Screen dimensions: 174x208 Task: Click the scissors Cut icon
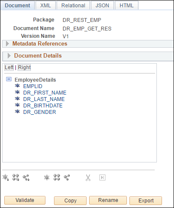88,177
